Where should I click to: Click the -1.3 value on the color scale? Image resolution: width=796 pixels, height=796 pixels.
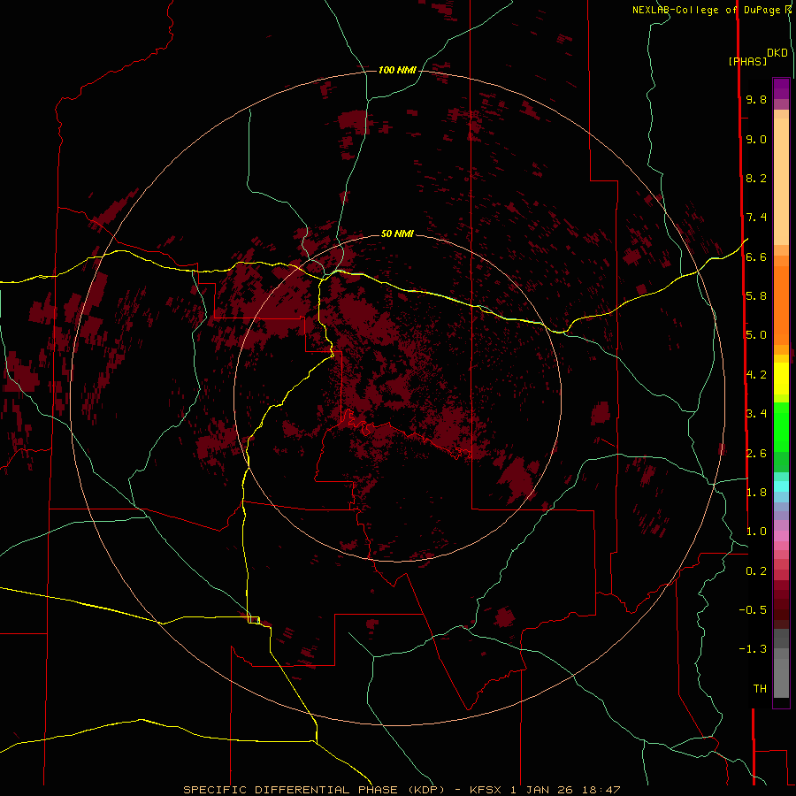coord(753,649)
